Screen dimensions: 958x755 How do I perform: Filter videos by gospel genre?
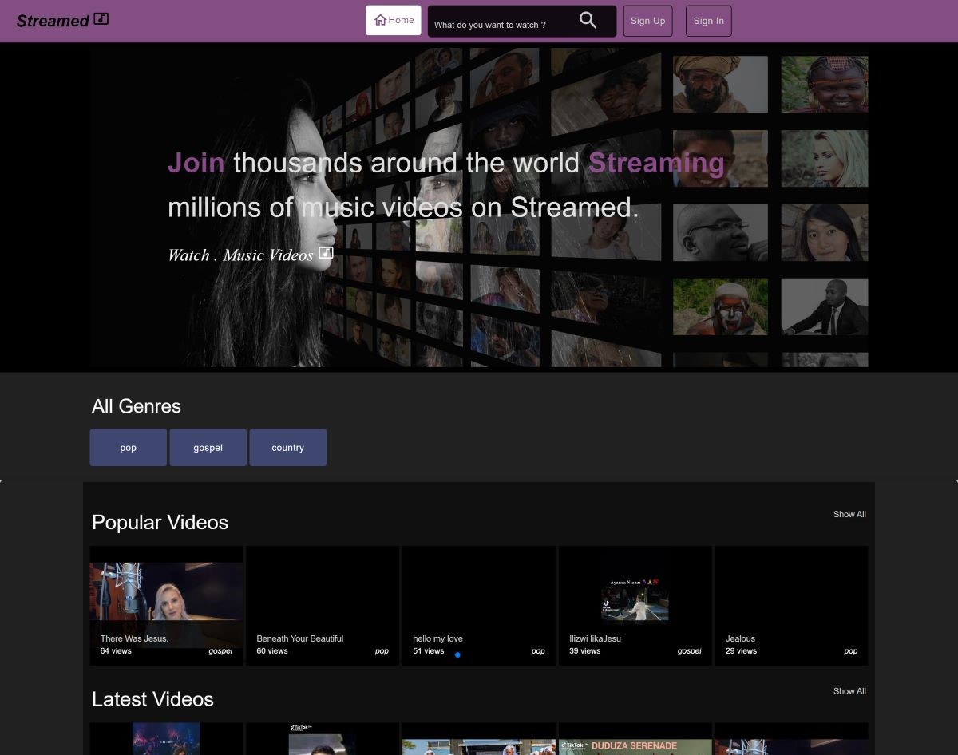tap(208, 448)
